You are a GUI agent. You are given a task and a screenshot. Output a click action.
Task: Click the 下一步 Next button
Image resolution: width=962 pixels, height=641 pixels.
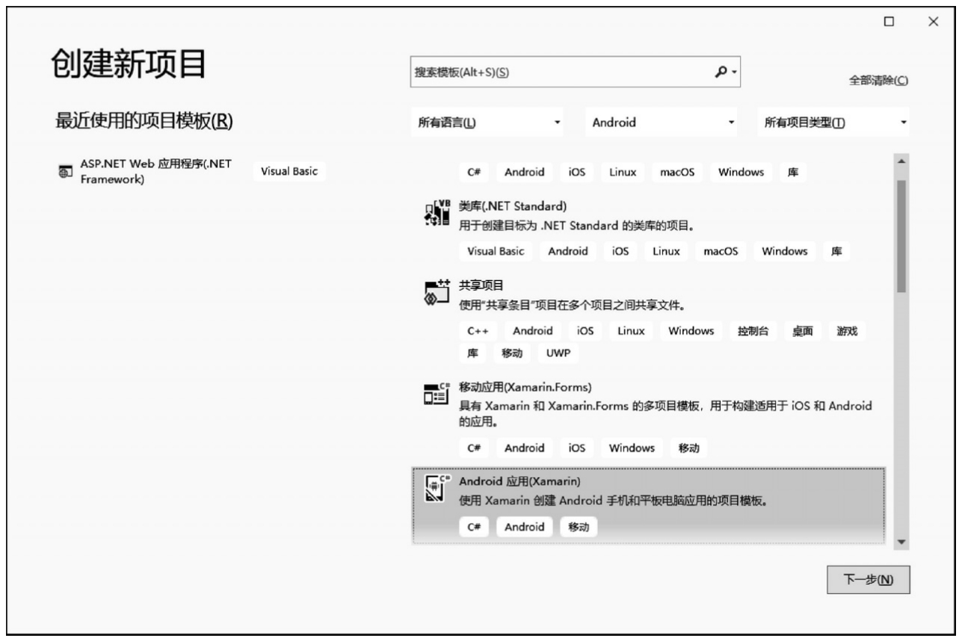pos(868,580)
